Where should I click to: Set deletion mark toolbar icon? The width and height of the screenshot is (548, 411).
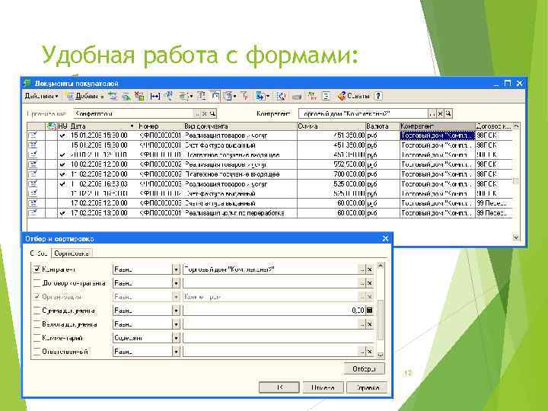(139, 96)
